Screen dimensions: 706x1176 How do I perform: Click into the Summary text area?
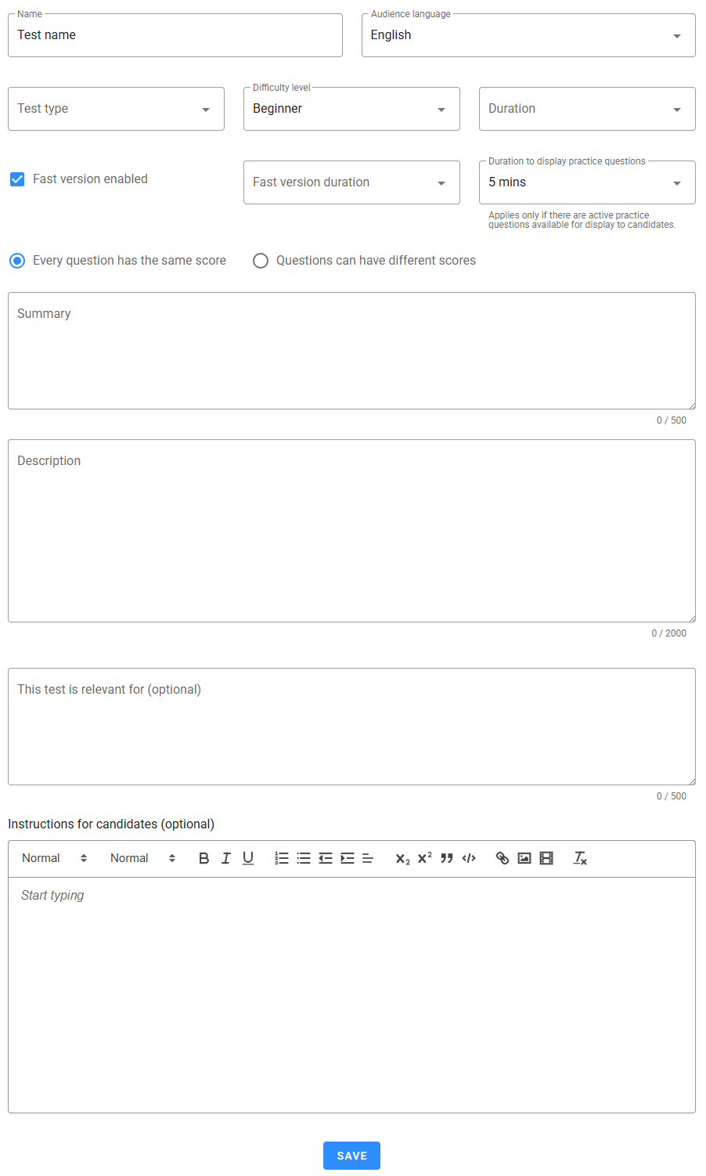click(x=351, y=351)
